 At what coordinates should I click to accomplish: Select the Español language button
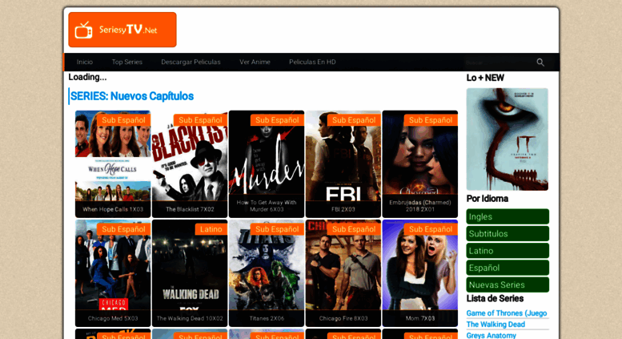[508, 268]
